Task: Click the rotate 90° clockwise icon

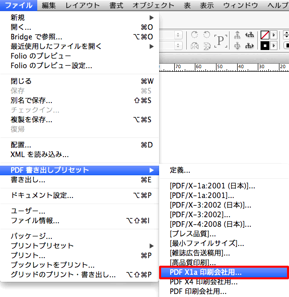Action: click(x=194, y=35)
